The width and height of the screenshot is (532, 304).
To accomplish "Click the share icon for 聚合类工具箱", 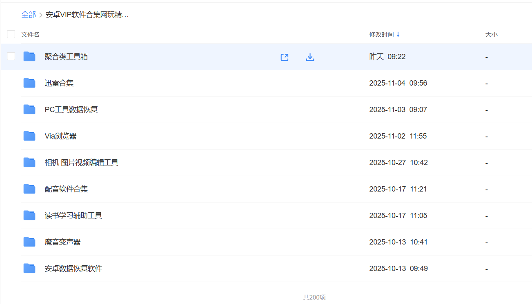I will coord(285,57).
